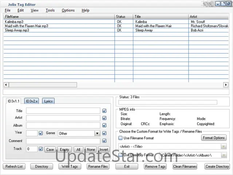Click the Case button

click(50, 149)
